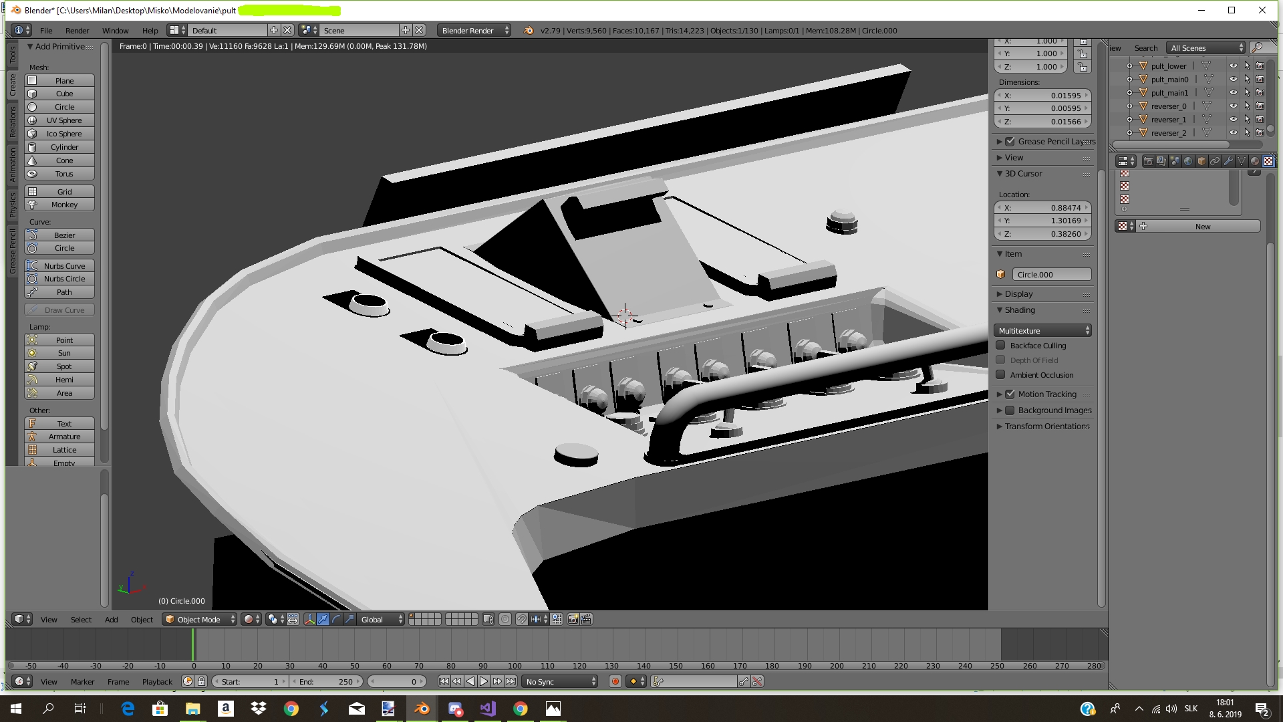The height and width of the screenshot is (722, 1283).
Task: Open the Multitexture shading dropdown
Action: (x=1042, y=331)
